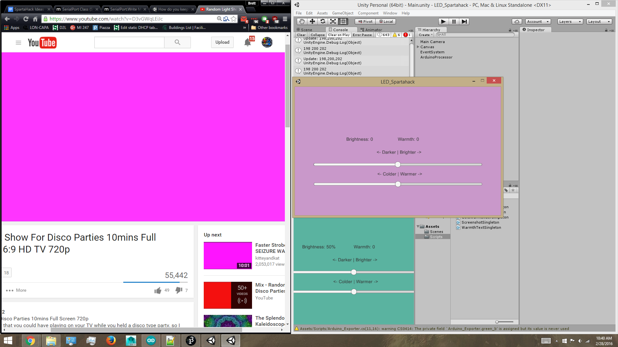Screen dimensions: 618x347
Task: Click the Step frame button
Action: (464, 22)
